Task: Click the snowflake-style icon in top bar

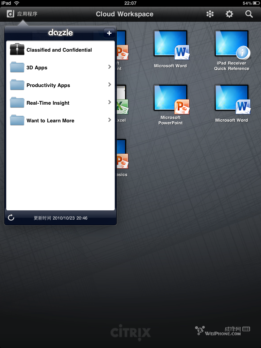Action: 210,14
